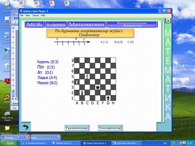
Task: Open the File menu in Flash Player
Action: point(22,15)
